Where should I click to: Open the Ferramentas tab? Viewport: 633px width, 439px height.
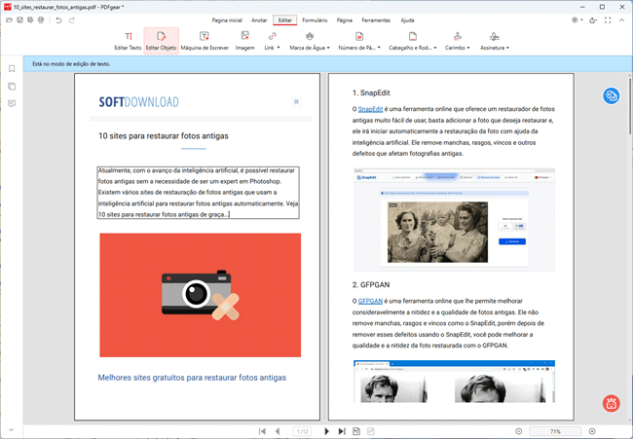(376, 20)
